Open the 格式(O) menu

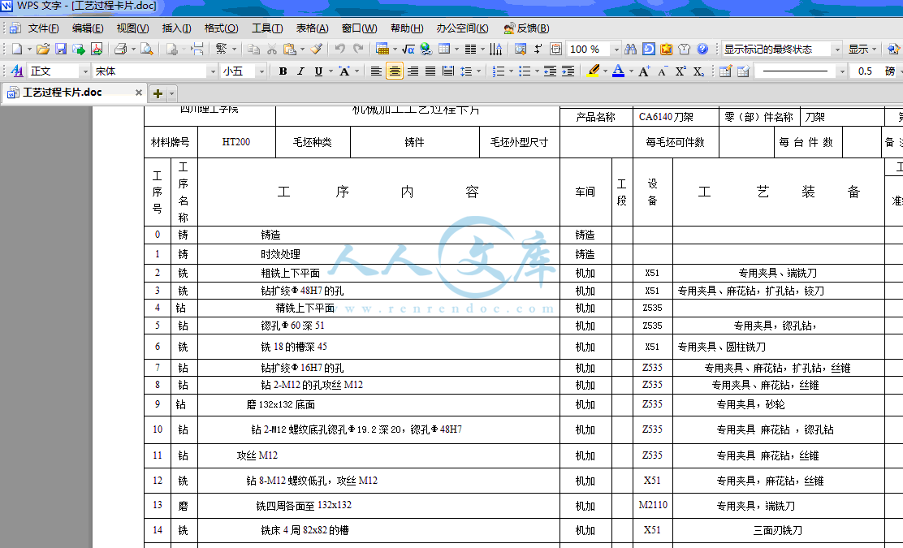(221, 28)
